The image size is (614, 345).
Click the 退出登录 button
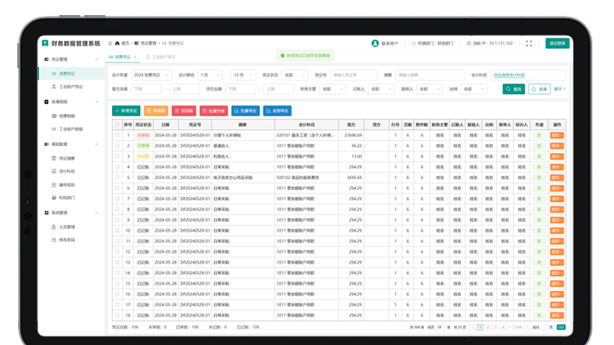(x=557, y=43)
